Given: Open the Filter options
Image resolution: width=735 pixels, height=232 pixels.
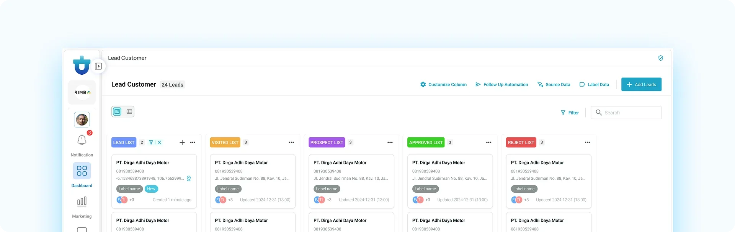Looking at the screenshot, I should (570, 113).
